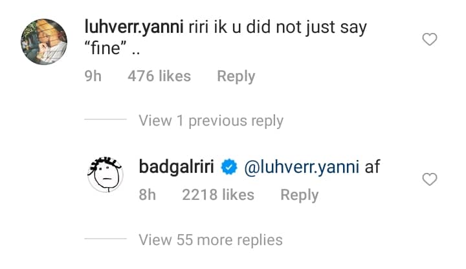Like the luhverr.yanni comment with heart
The width and height of the screenshot is (466, 269).
[430, 40]
